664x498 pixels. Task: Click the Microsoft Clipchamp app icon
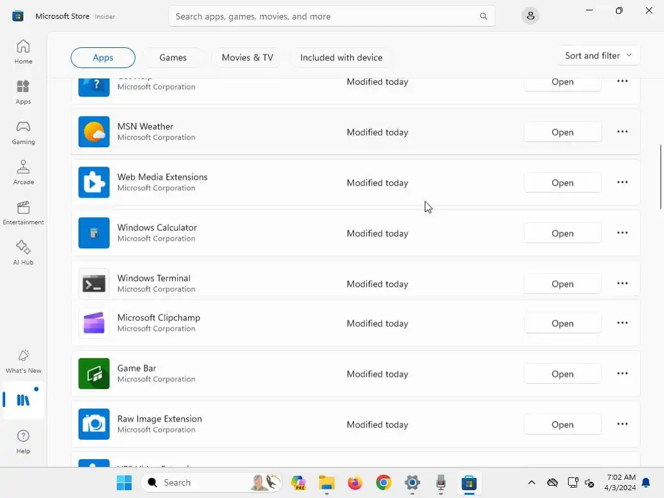pyautogui.click(x=94, y=323)
